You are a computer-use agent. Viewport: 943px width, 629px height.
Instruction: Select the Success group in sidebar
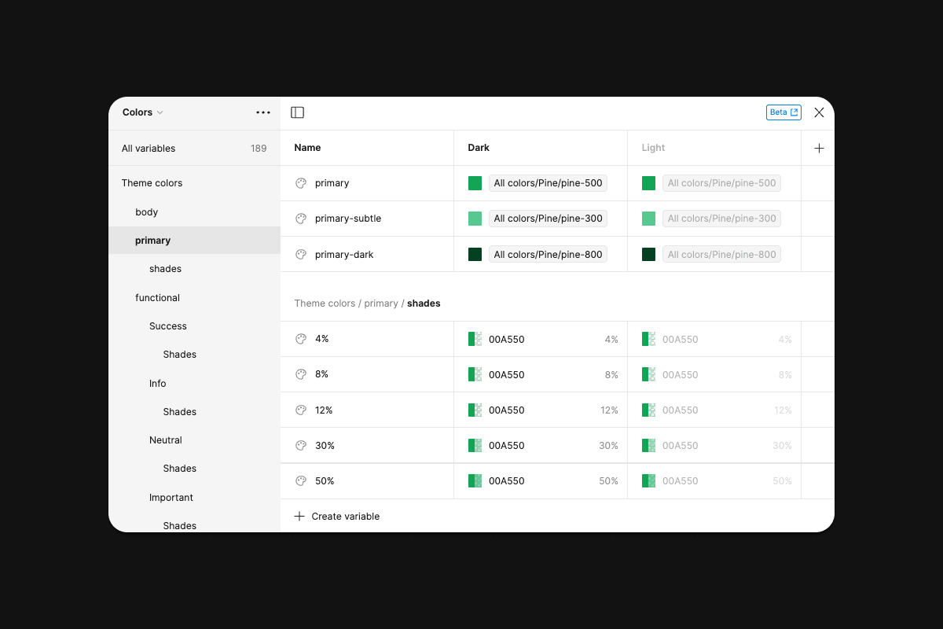tap(168, 326)
